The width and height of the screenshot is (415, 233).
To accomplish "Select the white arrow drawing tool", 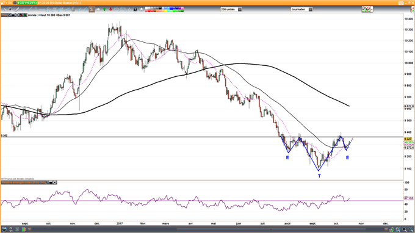I will click(x=98, y=9).
